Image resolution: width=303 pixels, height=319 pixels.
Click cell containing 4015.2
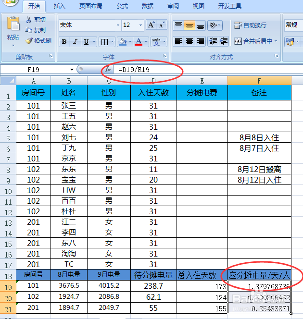click(109, 286)
